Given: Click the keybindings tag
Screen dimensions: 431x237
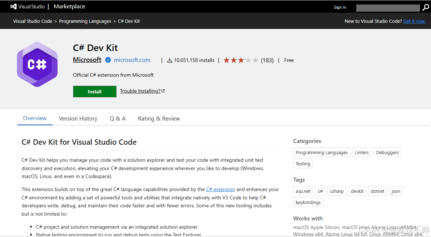Looking at the screenshot, I should point(308,202).
